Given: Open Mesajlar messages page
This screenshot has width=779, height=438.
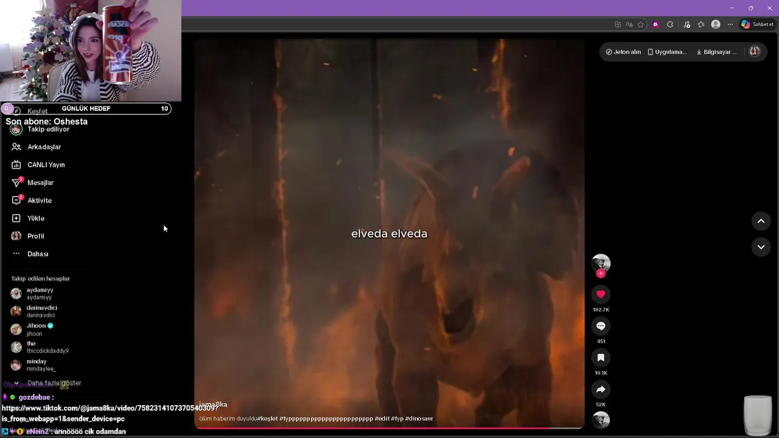Looking at the screenshot, I should coord(40,182).
